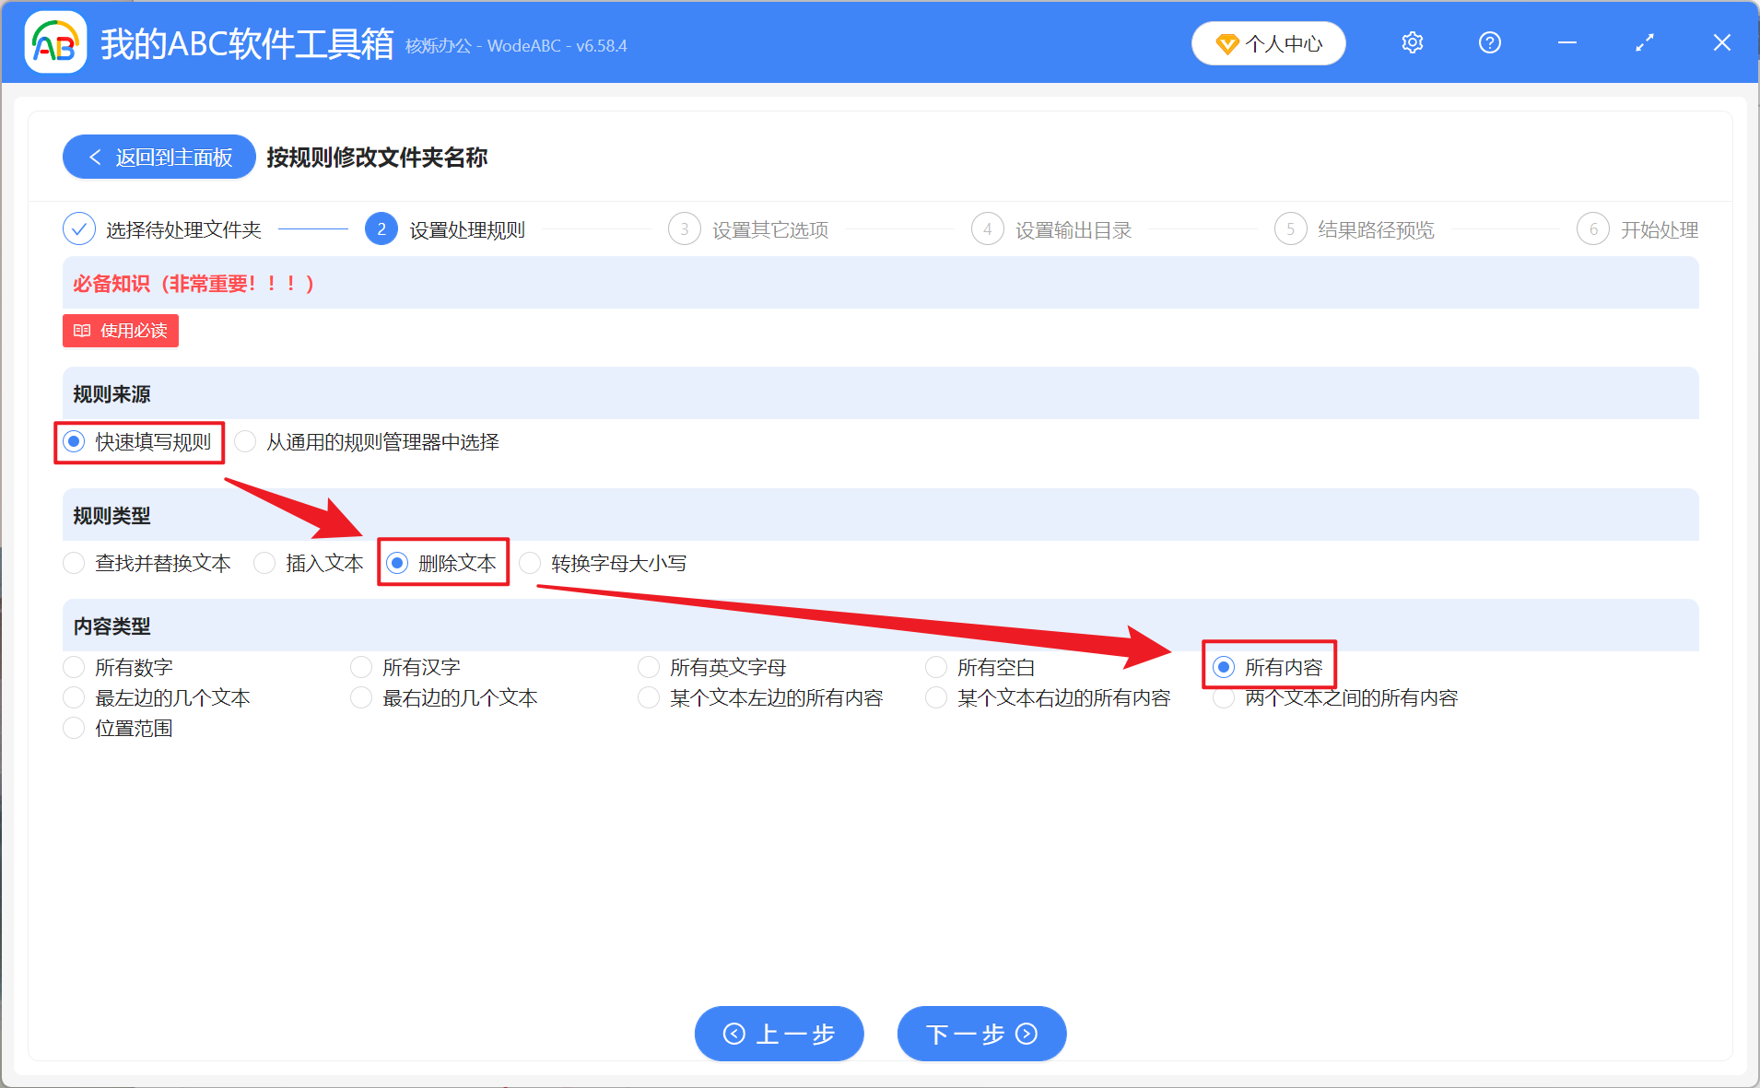Image resolution: width=1760 pixels, height=1088 pixels.
Task: Click the back arrow icon inside 上一步
Action: coord(733,1034)
